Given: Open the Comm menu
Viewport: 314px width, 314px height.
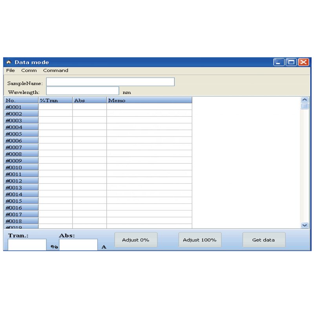Looking at the screenshot, I should (x=29, y=71).
